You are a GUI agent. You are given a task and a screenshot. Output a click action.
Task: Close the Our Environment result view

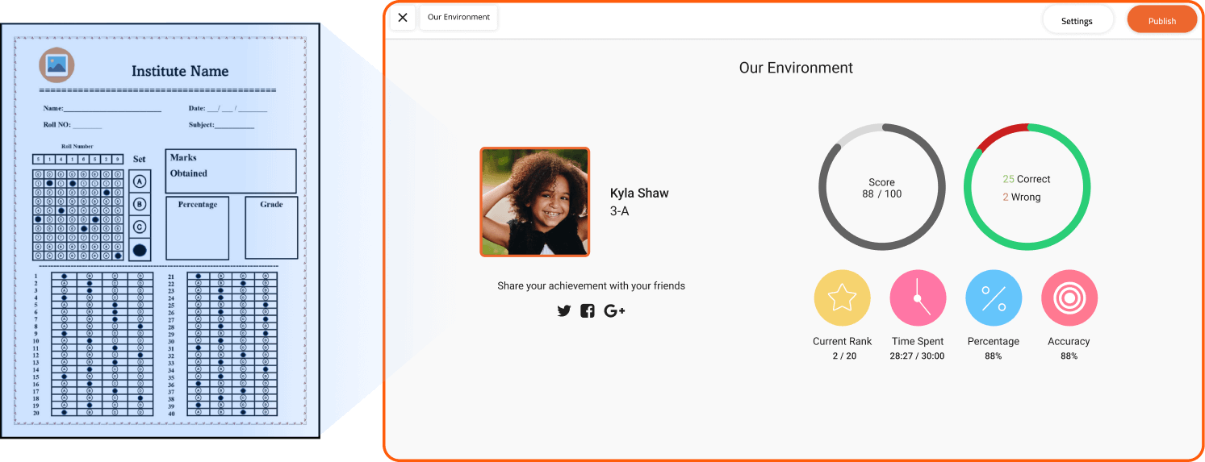(403, 17)
